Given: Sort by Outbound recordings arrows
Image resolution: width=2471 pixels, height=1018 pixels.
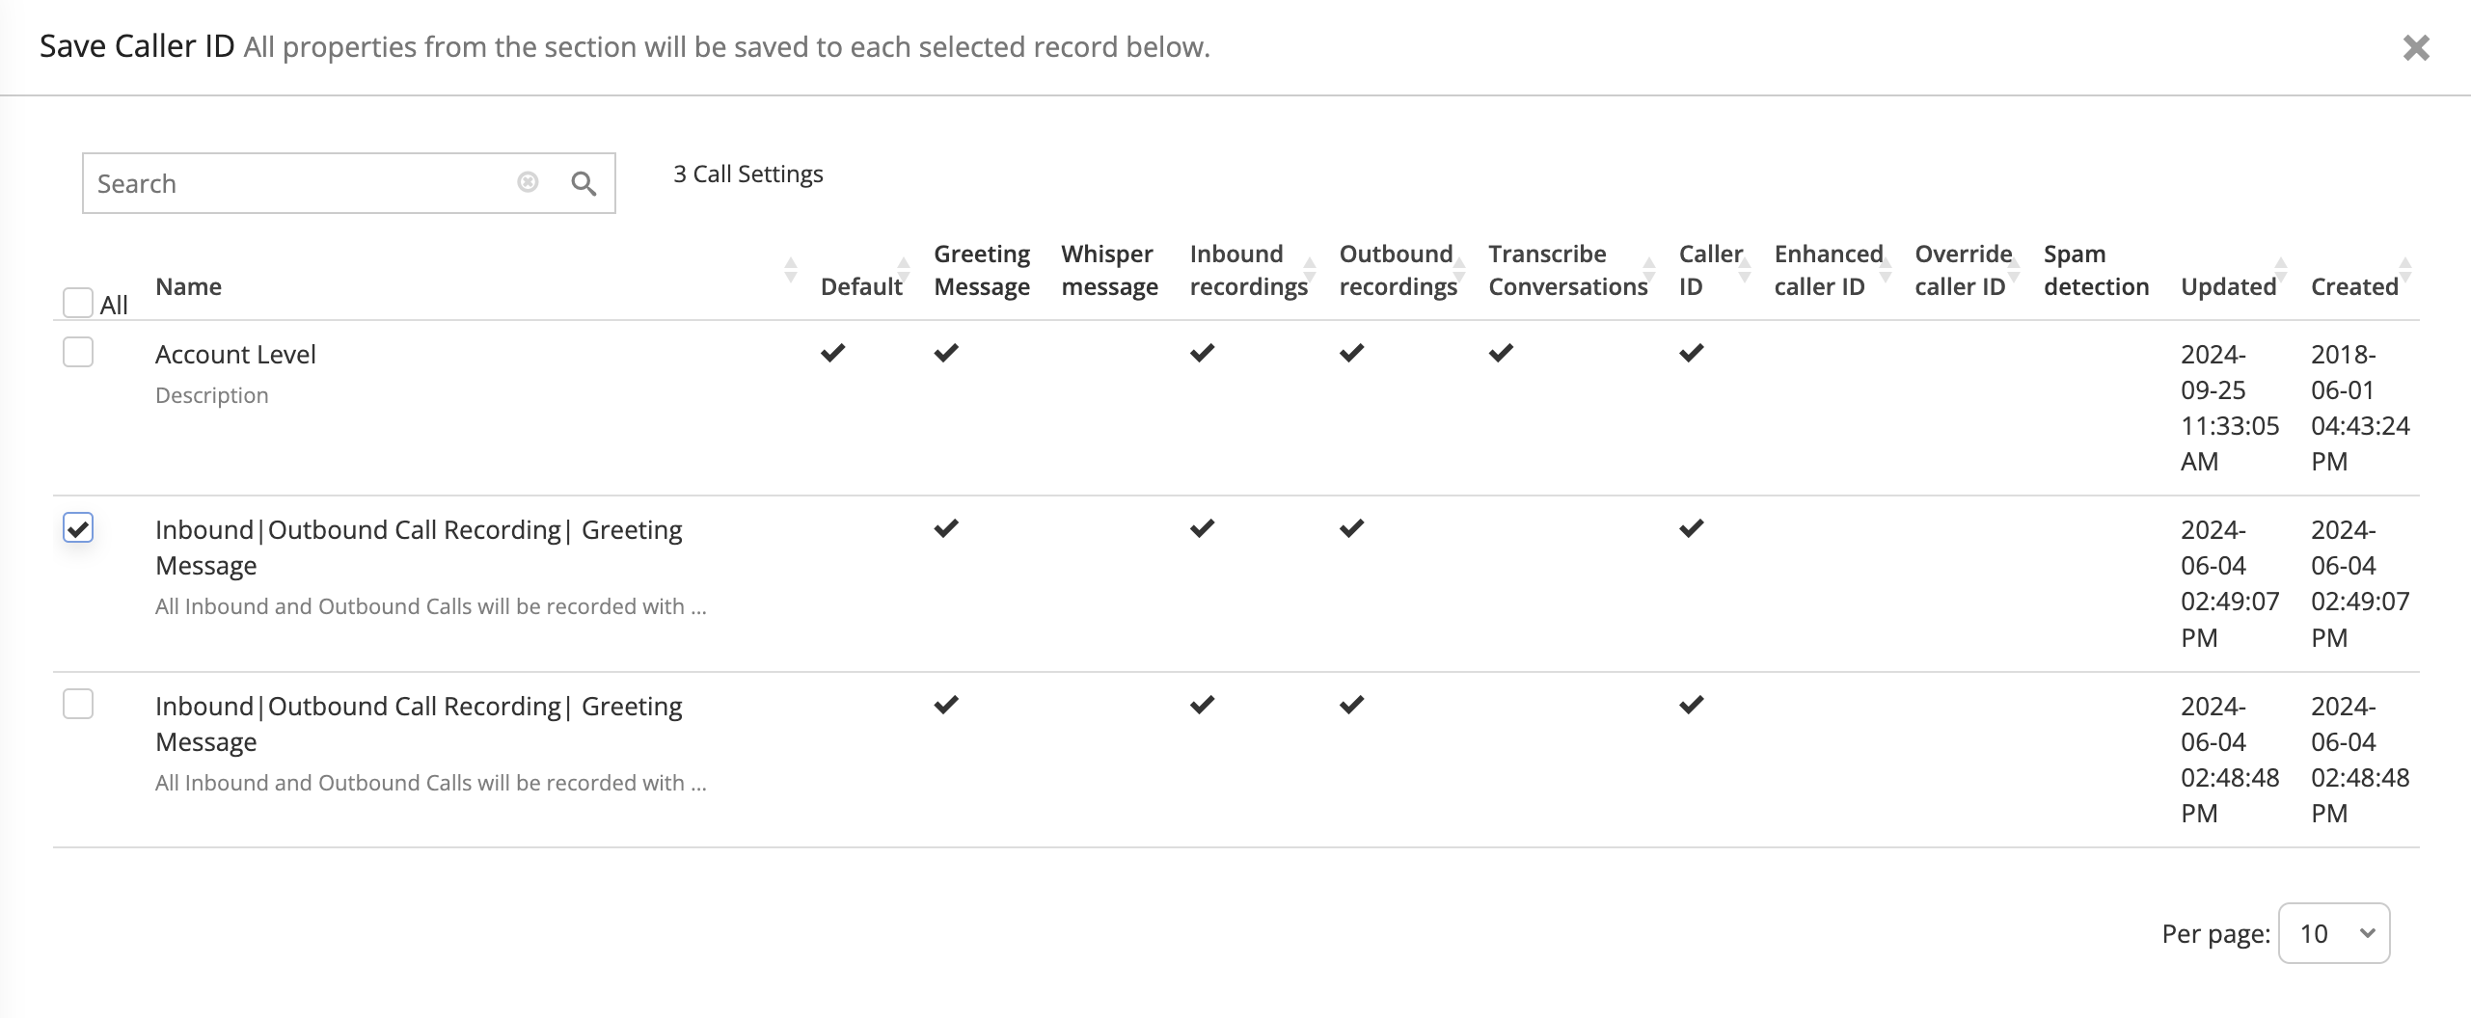Looking at the screenshot, I should tap(1459, 270).
